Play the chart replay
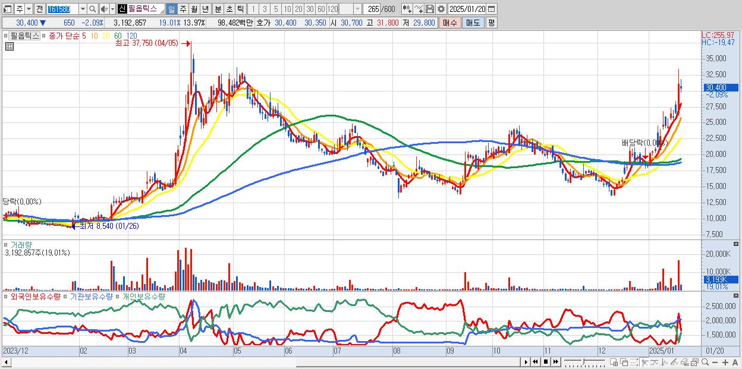The width and height of the screenshot is (742, 369). 526,362
